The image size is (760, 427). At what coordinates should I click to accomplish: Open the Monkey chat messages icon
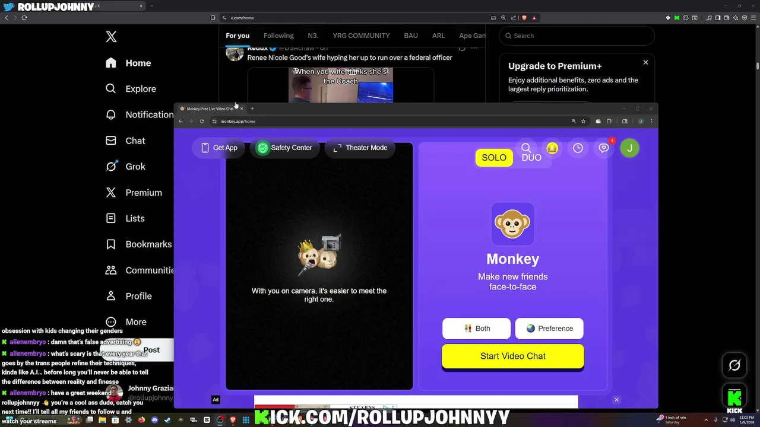pyautogui.click(x=604, y=148)
